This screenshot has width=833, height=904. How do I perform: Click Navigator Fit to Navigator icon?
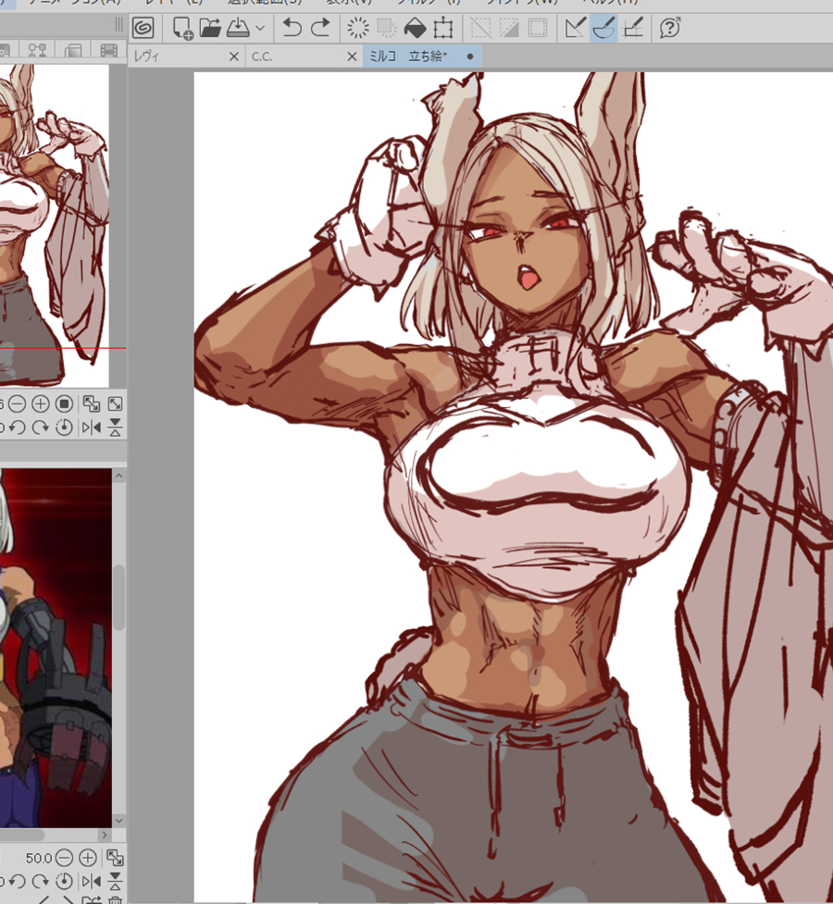[x=91, y=403]
